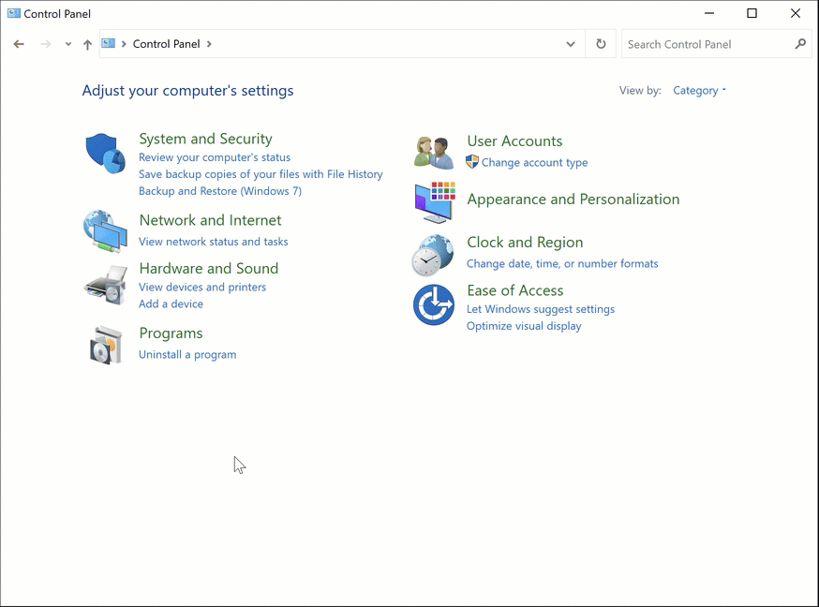
Task: Open Change account type link
Action: point(534,163)
